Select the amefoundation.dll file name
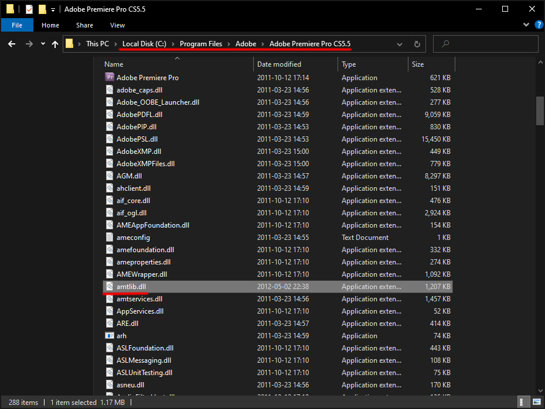This screenshot has width=545, height=409. pyautogui.click(x=145, y=250)
